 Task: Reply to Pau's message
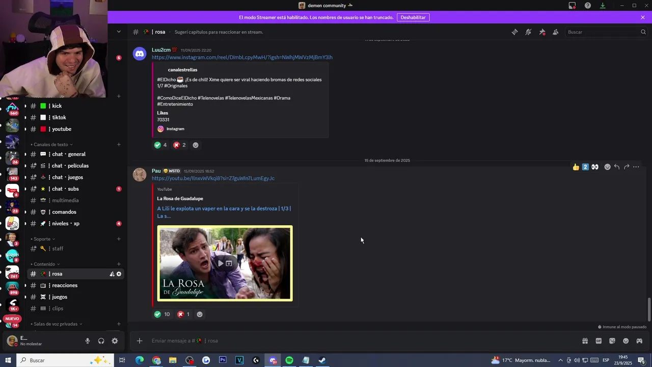pos(617,167)
